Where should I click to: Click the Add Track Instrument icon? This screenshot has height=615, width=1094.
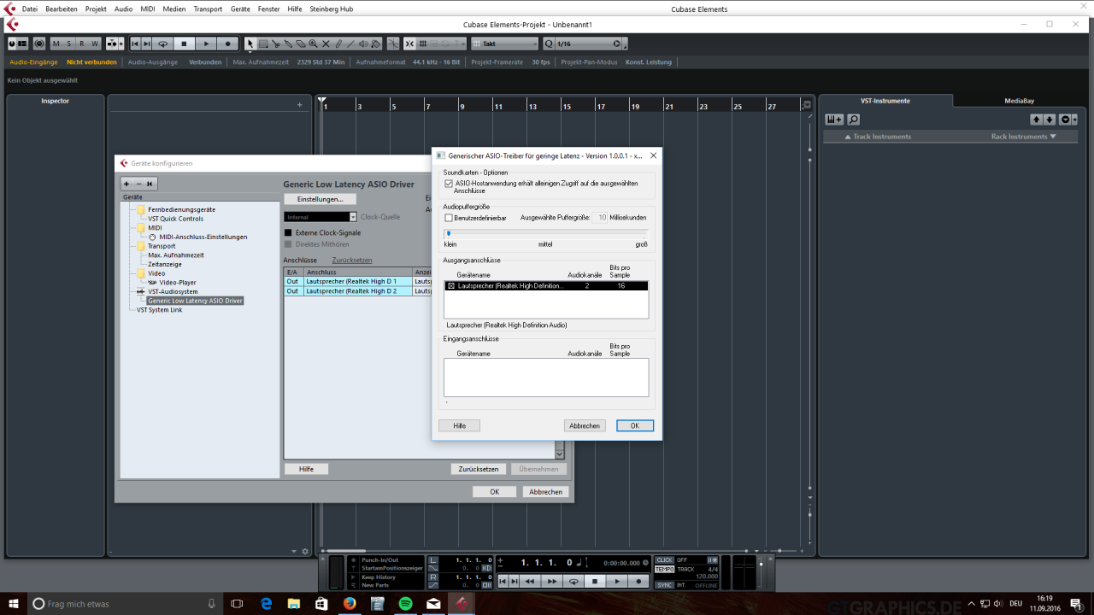(x=834, y=120)
